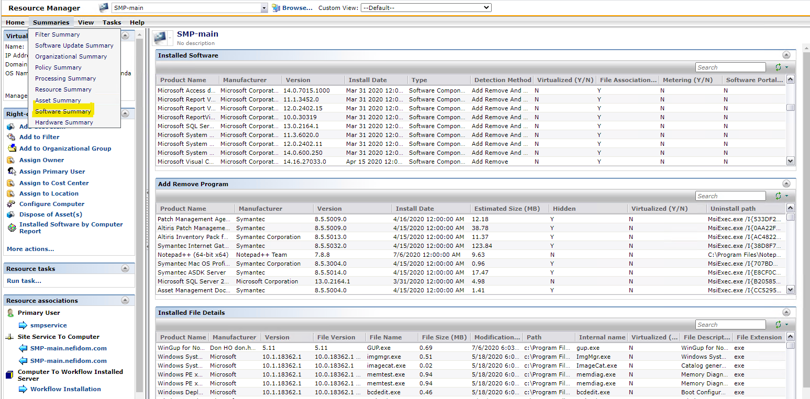The height and width of the screenshot is (399, 810).
Task: Collapse the Resource tasks panel
Action: point(125,268)
